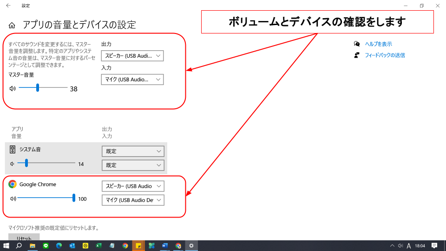The image size is (446, 251).
Task: Click the フィードバックの送信 link
Action: point(385,55)
